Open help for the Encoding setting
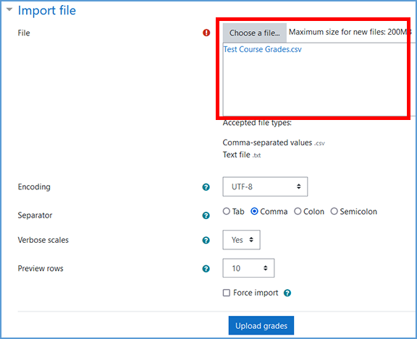Image resolution: width=417 pixels, height=339 pixels. pos(206,187)
